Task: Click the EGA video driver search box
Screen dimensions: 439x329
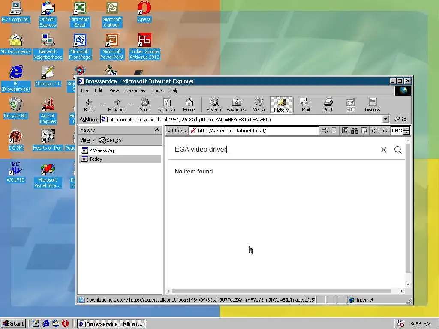Action: (x=276, y=150)
